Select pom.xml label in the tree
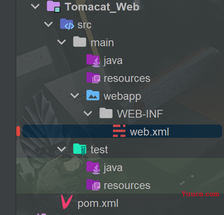This screenshot has width=224, height=215. (98, 203)
